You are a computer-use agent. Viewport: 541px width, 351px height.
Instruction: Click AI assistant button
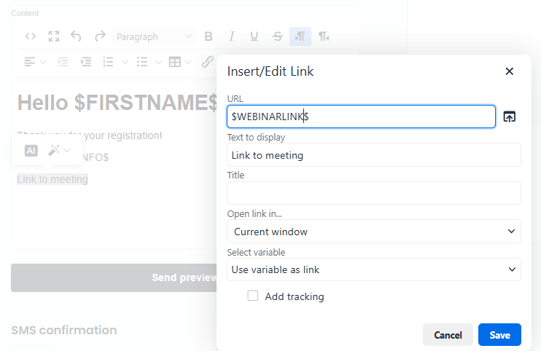31,151
